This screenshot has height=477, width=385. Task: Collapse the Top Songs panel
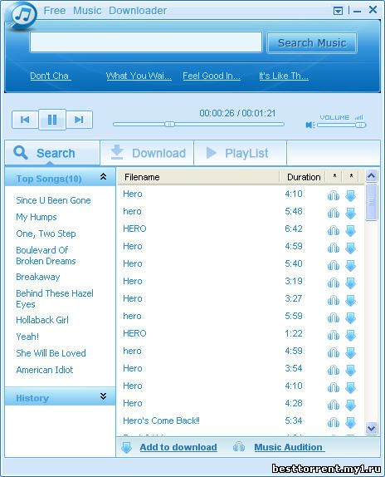click(x=103, y=176)
